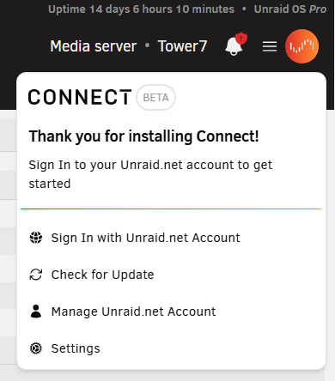Click the BETA badge
This screenshot has width=335, height=381.
tap(155, 98)
